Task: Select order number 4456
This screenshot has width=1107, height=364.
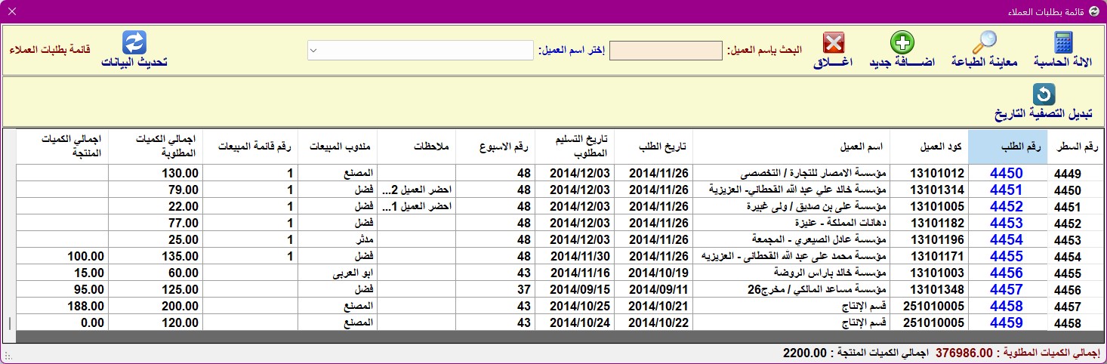Action: point(1008,273)
